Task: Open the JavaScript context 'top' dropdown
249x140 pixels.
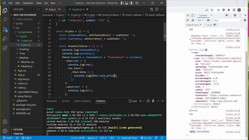Action: click(x=201, y=20)
